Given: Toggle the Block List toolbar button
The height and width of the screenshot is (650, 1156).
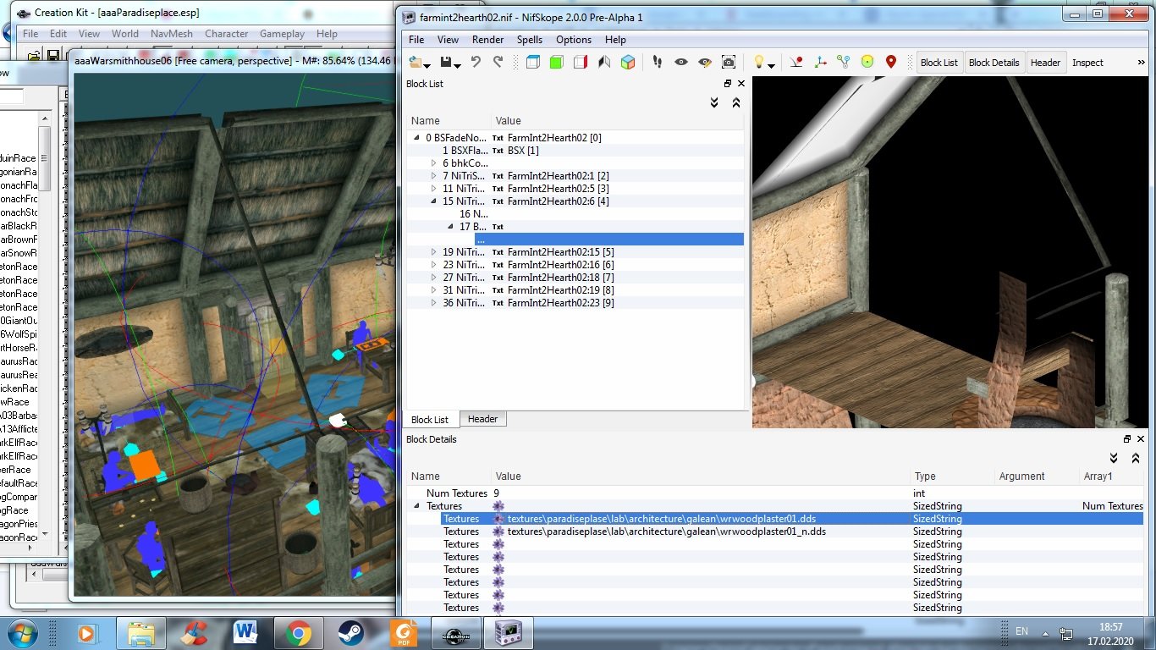Looking at the screenshot, I should (939, 63).
